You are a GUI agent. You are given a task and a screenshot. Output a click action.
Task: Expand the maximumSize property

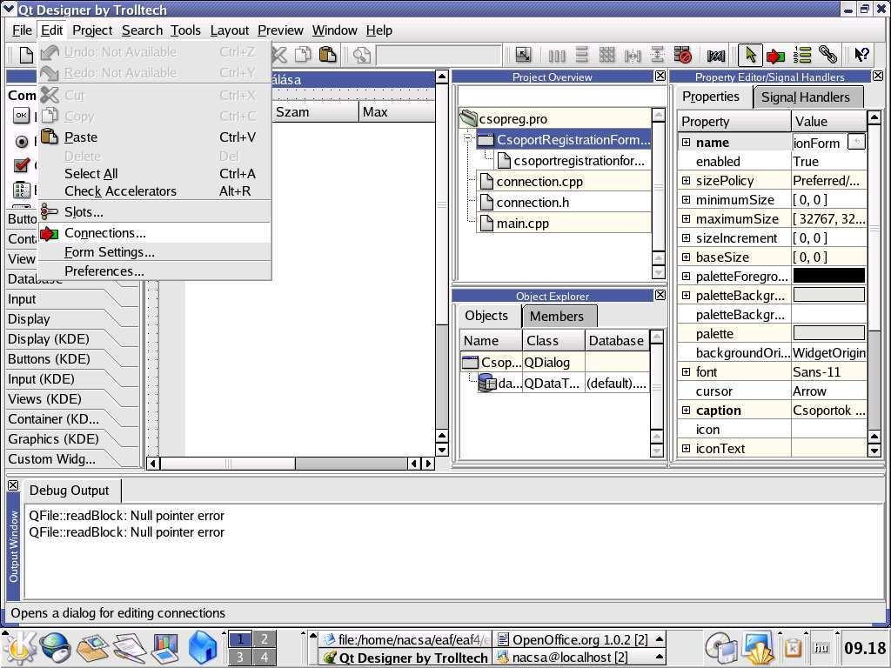pos(686,218)
